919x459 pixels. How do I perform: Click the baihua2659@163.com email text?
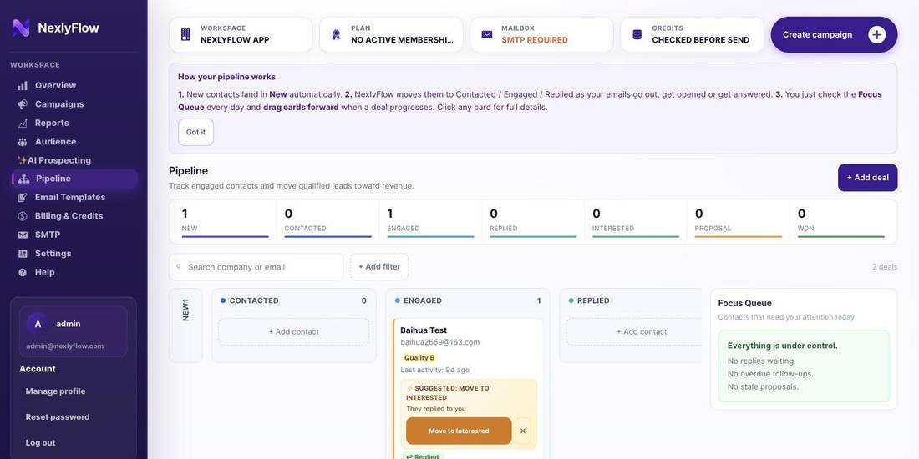[x=440, y=342]
